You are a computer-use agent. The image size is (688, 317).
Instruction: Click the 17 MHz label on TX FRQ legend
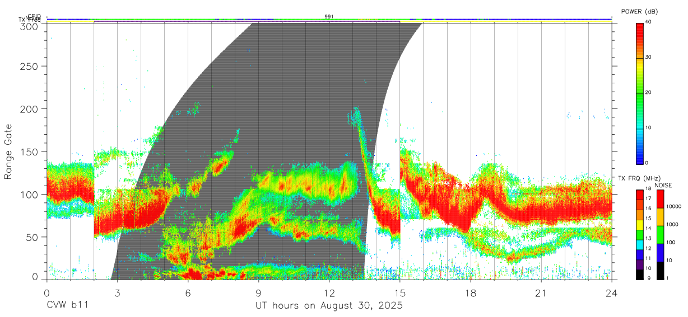tap(648, 198)
